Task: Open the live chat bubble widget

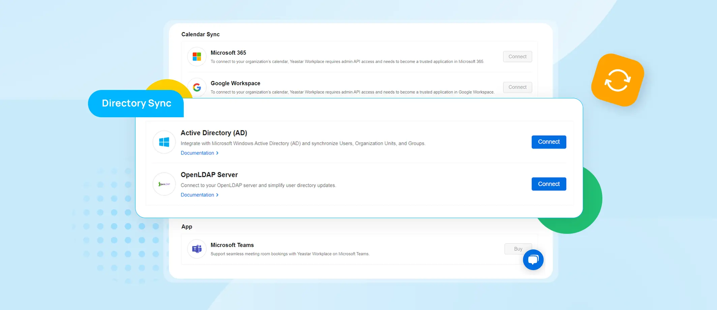Action: (x=533, y=260)
